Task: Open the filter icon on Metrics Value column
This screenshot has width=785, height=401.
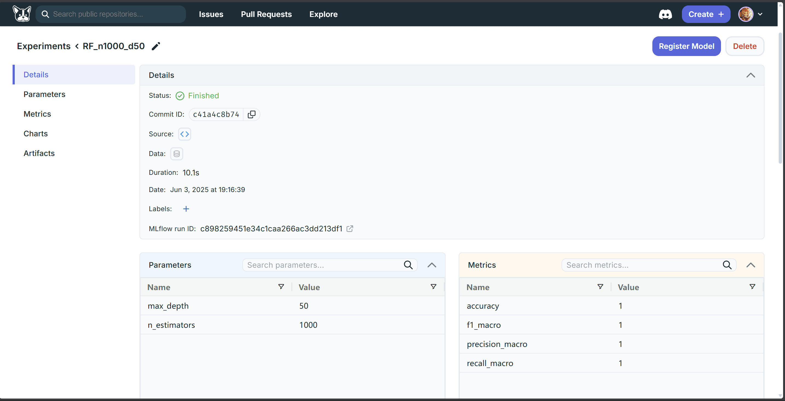Action: point(752,286)
